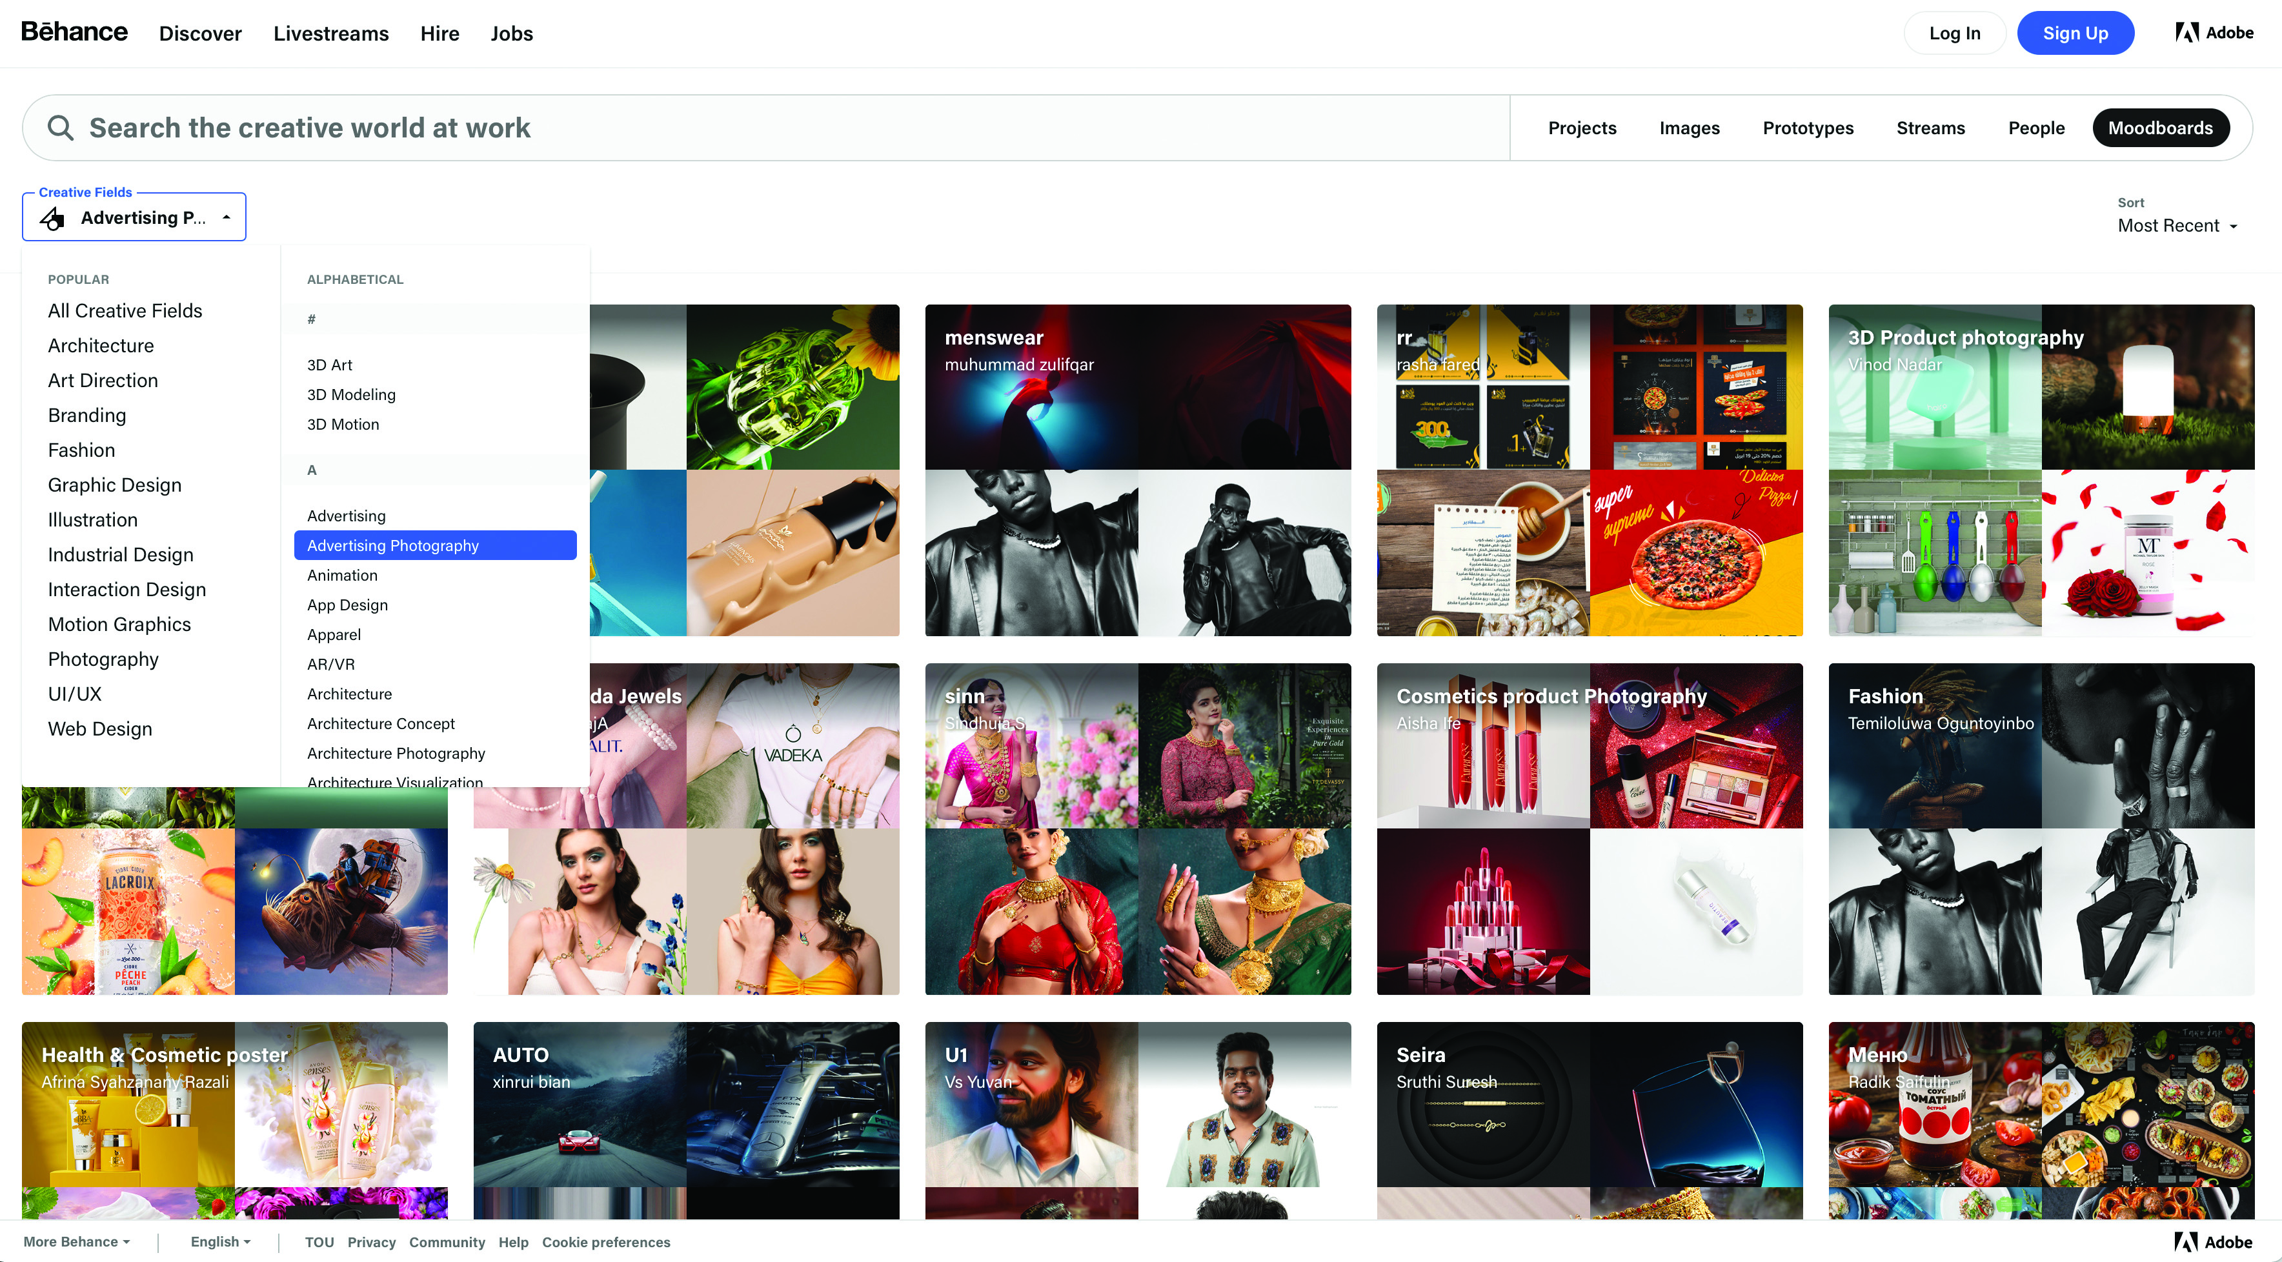
Task: Click the search magnifier icon
Action: pyautogui.click(x=60, y=128)
